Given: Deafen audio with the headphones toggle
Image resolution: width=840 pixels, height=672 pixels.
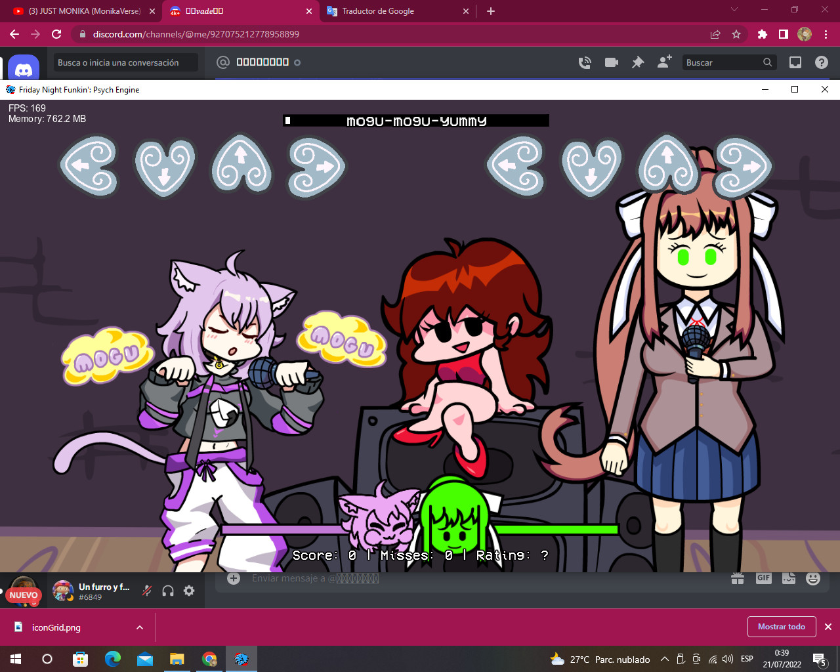Looking at the screenshot, I should pos(168,591).
